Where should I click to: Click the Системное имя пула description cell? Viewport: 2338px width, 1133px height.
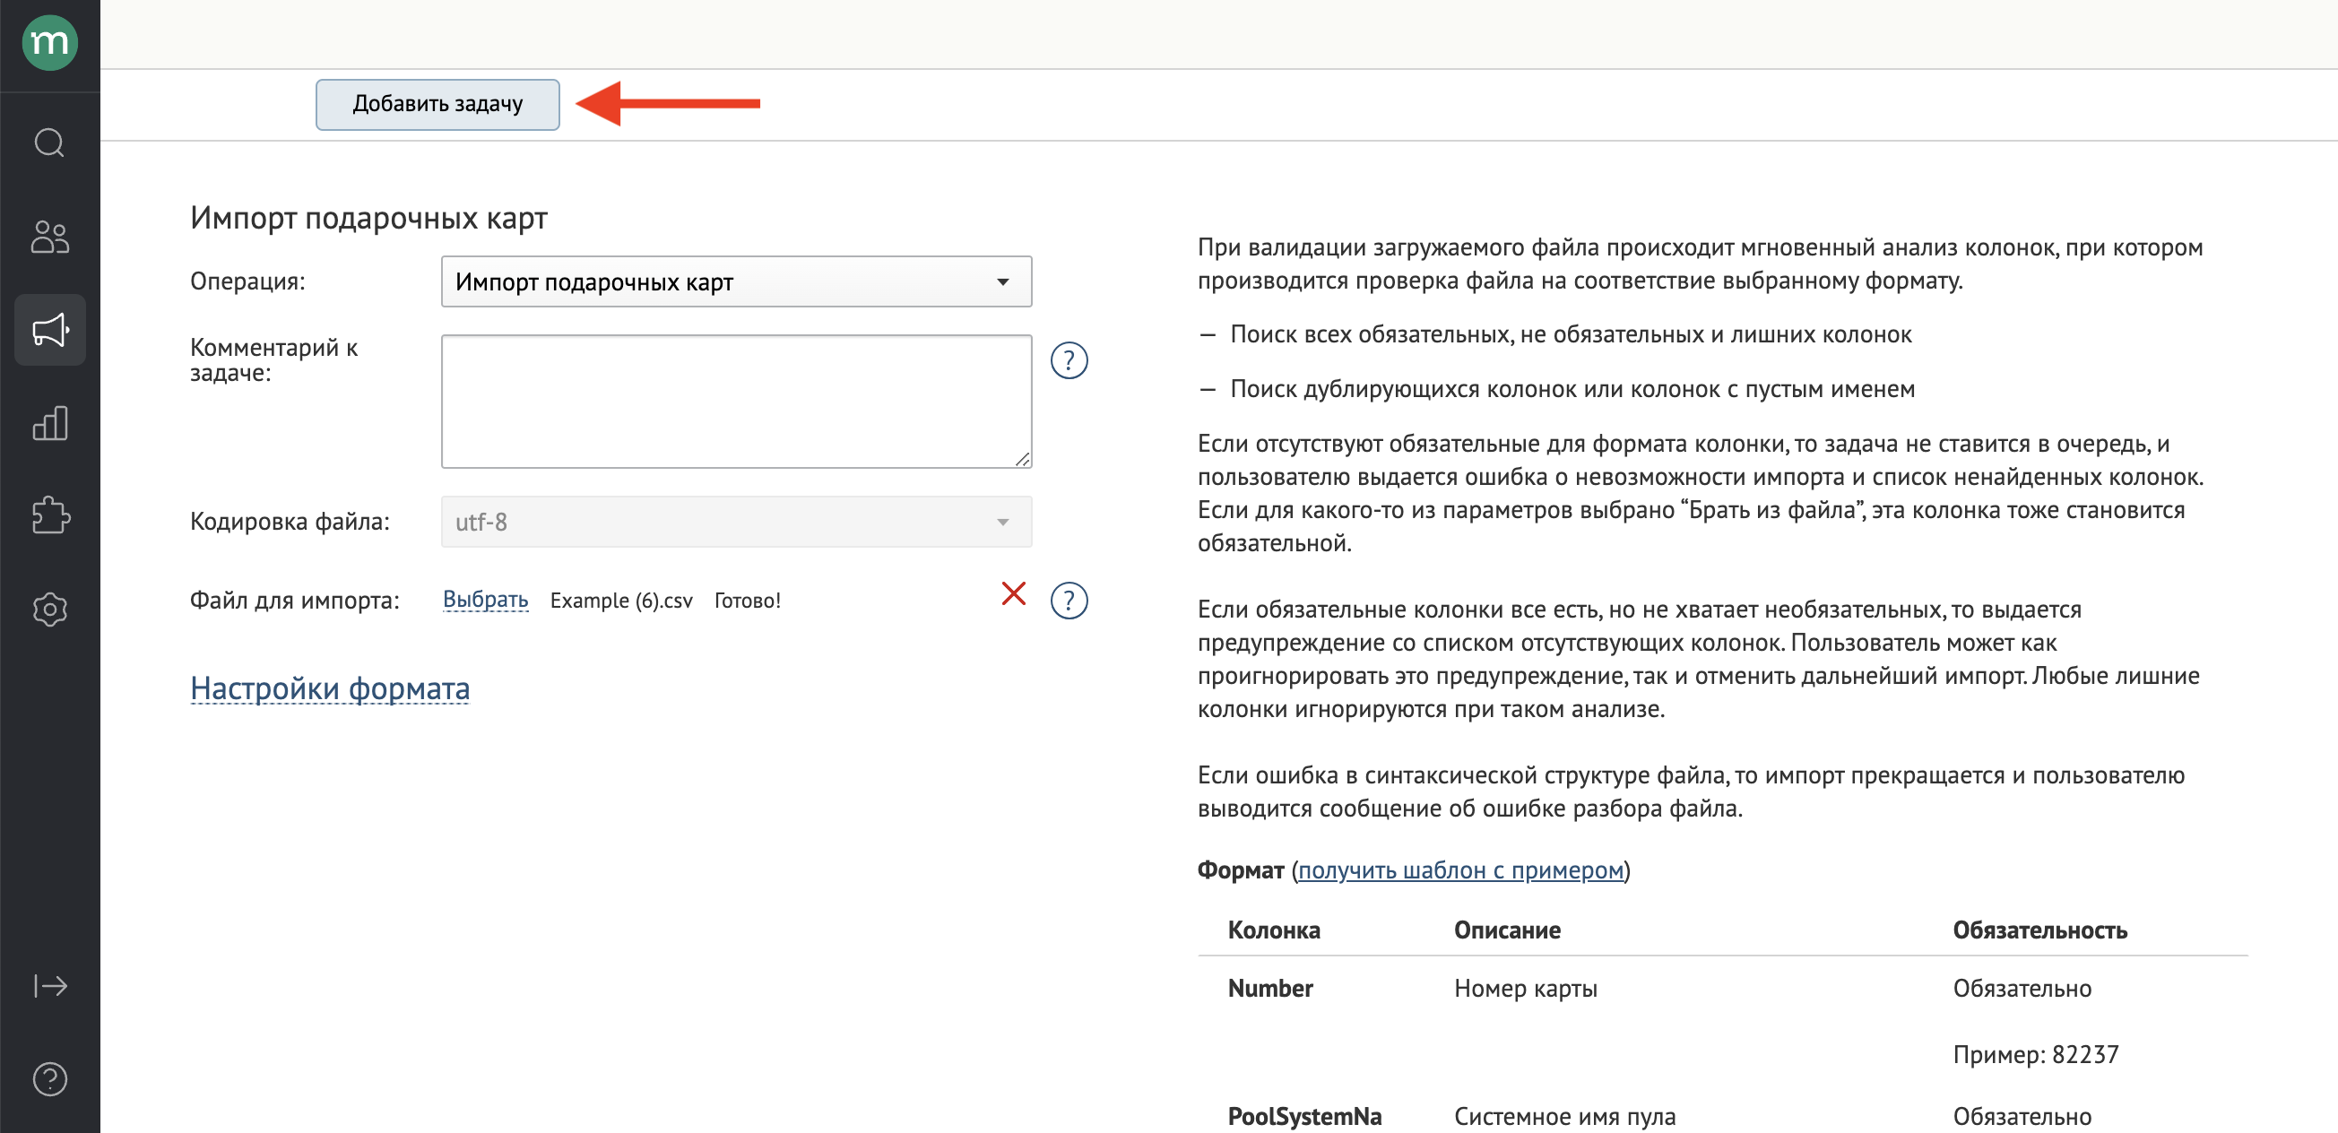1564,1116
